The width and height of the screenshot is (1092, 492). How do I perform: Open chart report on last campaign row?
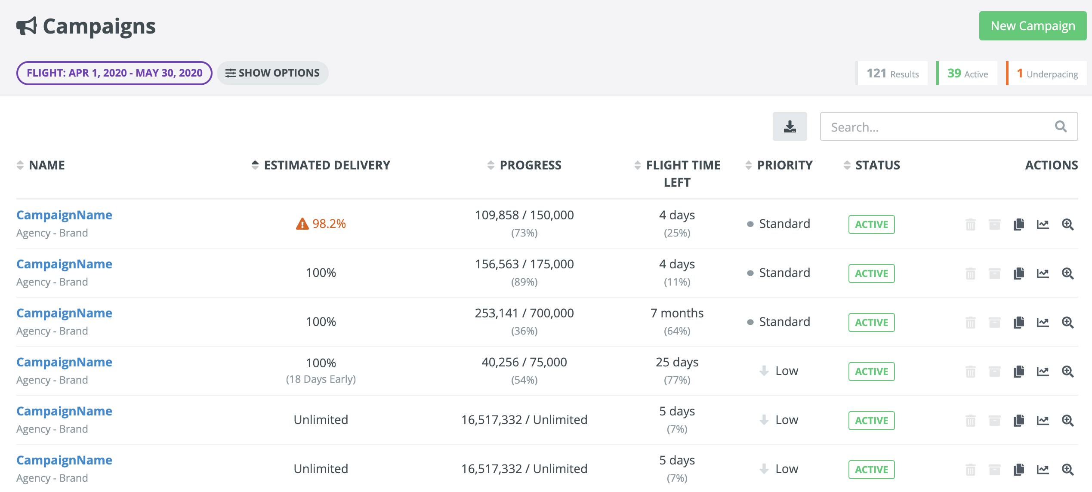(x=1043, y=470)
